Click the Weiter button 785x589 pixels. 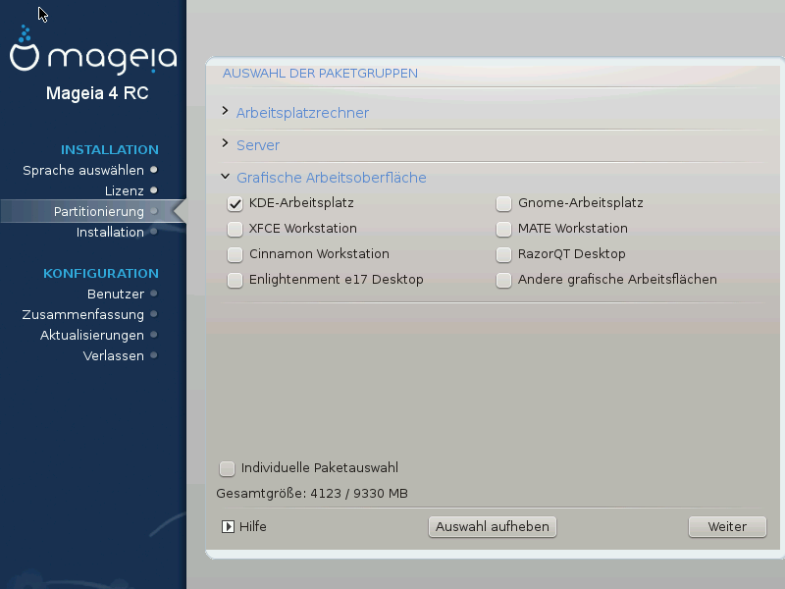pos(727,527)
